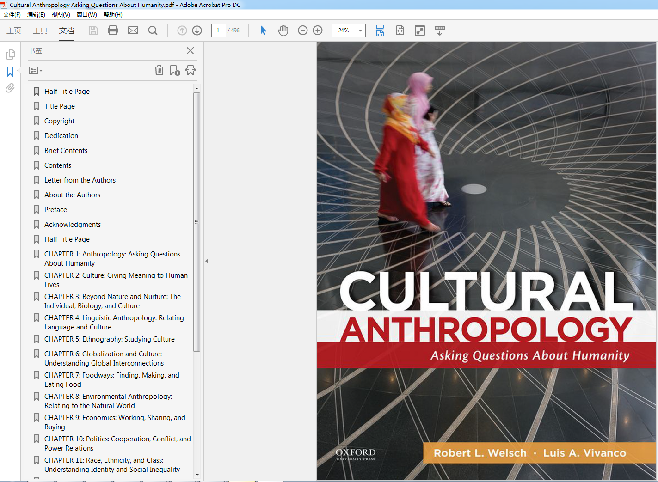Switch to the 文档 tab
Image resolution: width=658 pixels, height=482 pixels.
pyautogui.click(x=67, y=31)
